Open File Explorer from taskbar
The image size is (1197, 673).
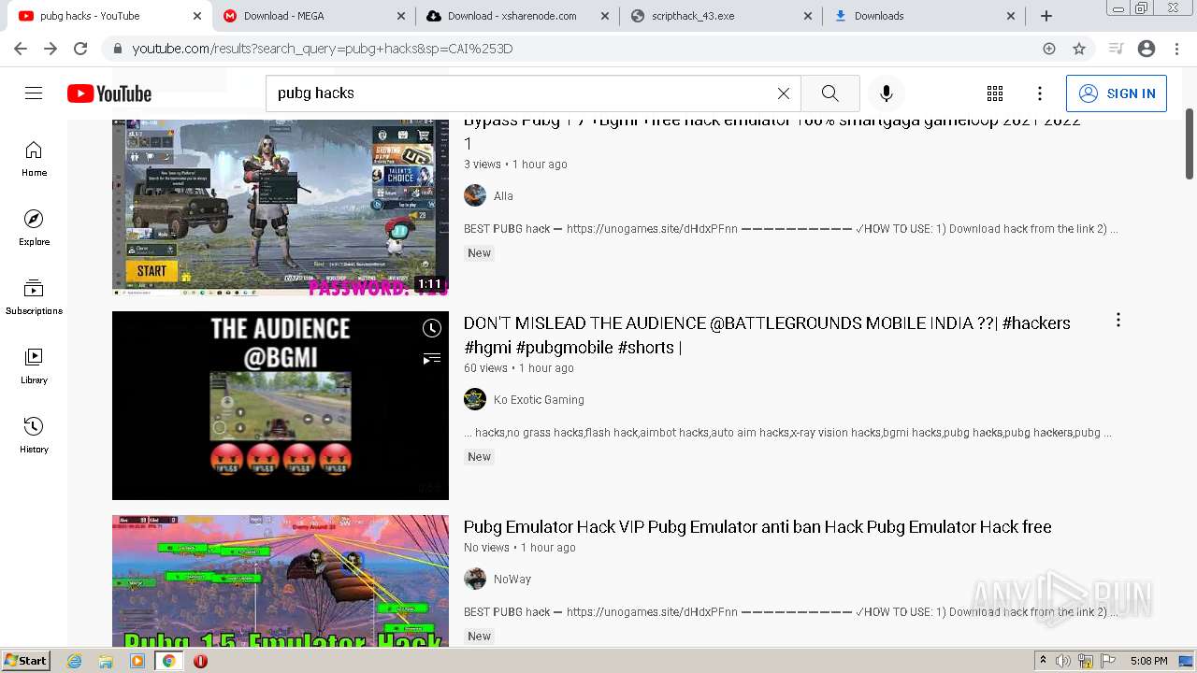[x=106, y=661]
